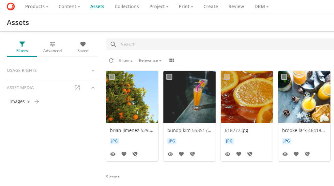Screen dimensions: 334x186
Task: Refresh the asset results list
Action: [111, 60]
